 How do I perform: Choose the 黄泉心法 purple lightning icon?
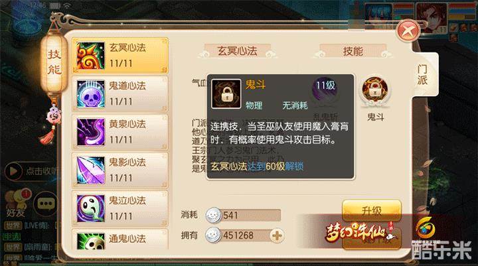coord(90,132)
